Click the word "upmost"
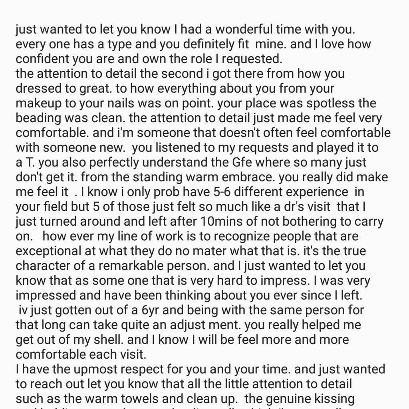Screen dimensions: 409x409 tap(82, 369)
